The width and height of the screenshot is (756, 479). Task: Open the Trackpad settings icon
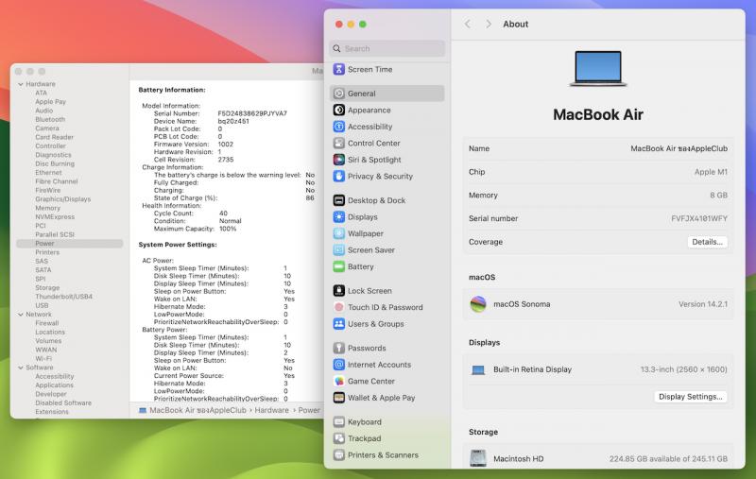pos(339,438)
